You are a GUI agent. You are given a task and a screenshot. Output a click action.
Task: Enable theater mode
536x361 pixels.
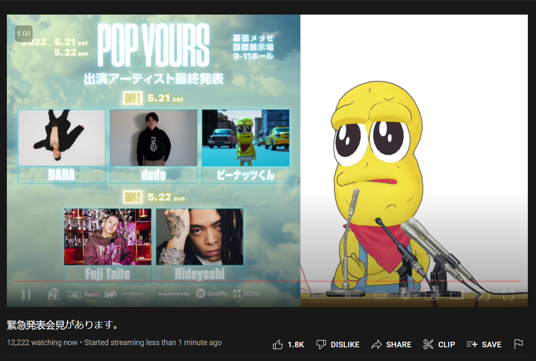458,295
